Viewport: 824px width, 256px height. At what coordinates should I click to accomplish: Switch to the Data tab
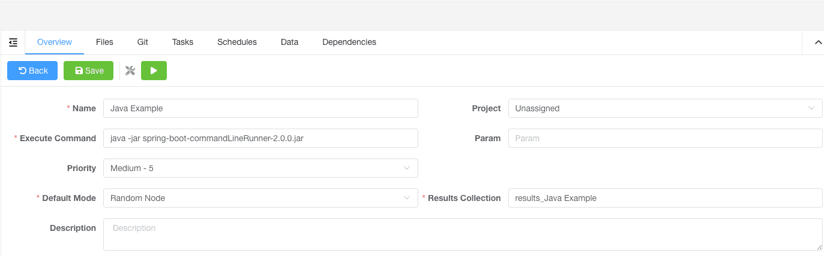289,42
